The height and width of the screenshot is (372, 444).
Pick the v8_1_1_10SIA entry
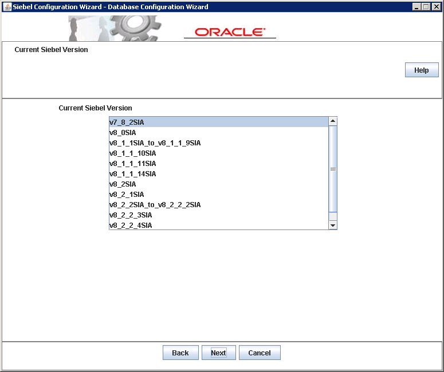(x=219, y=153)
